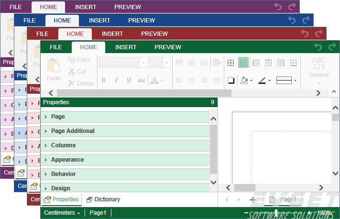Screen dimensions: 340x219
Task: Open FILE tab in green window
Action: (x=56, y=47)
